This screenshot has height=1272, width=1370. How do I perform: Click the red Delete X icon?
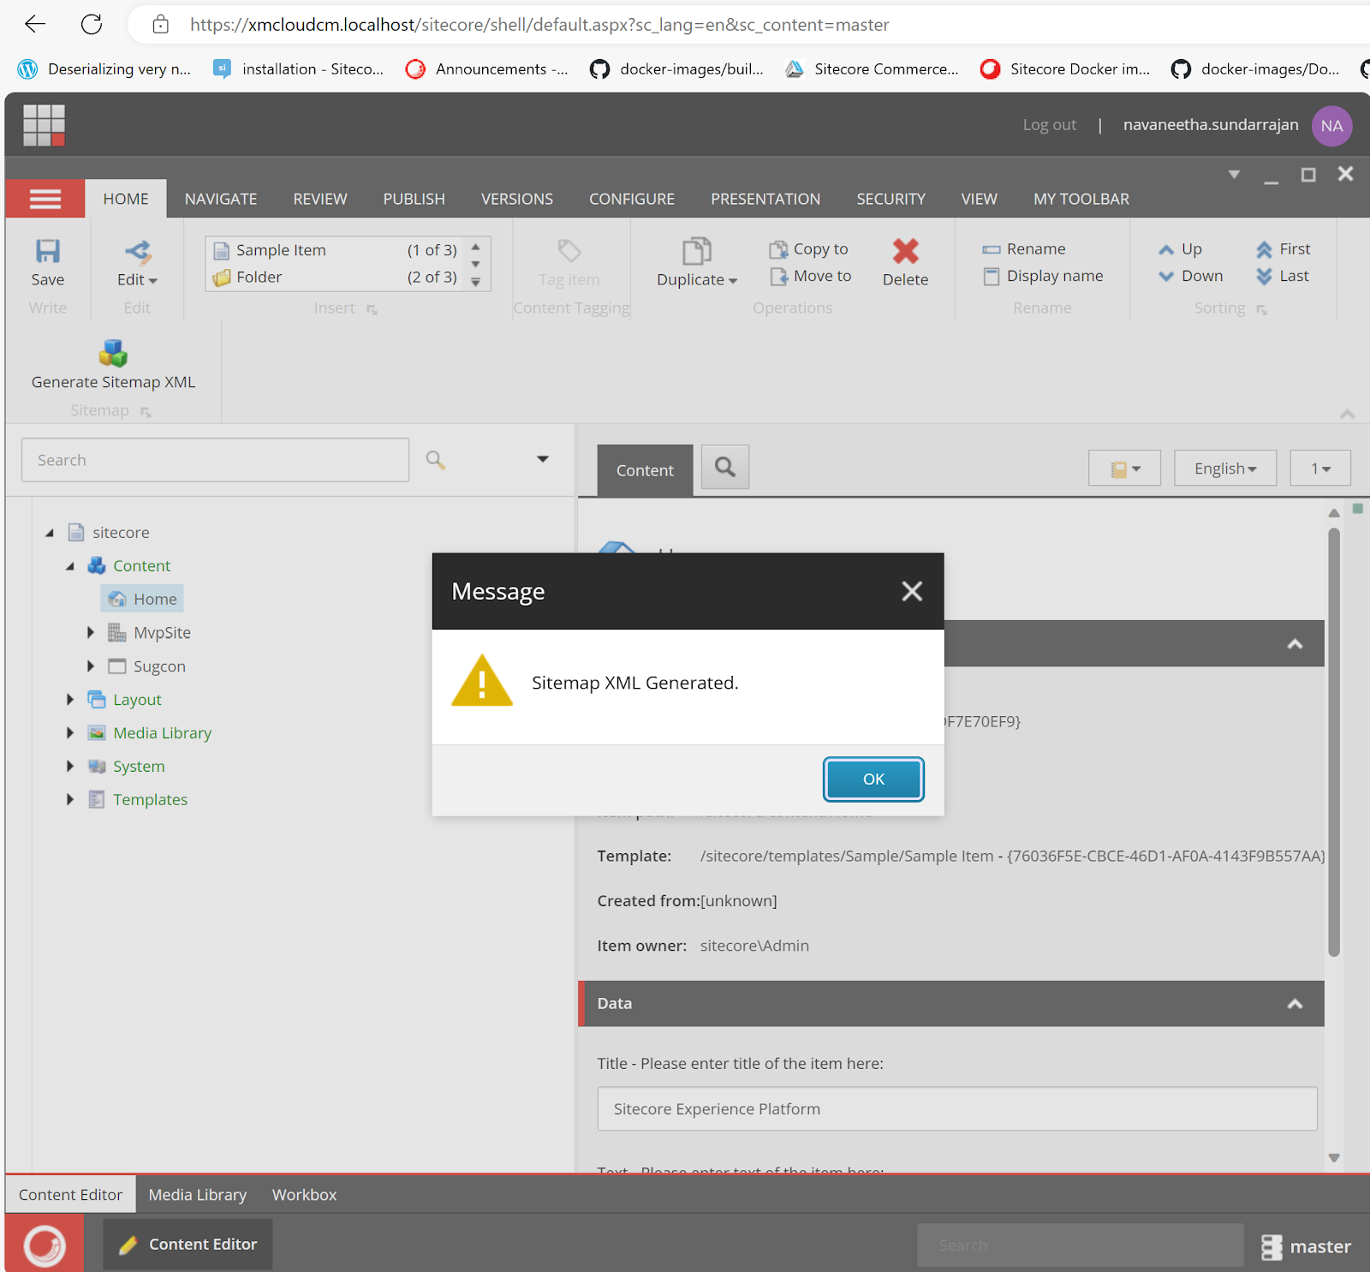[905, 251]
